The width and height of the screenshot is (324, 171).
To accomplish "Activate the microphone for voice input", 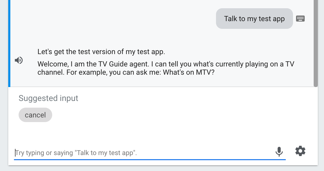I will pos(279,151).
